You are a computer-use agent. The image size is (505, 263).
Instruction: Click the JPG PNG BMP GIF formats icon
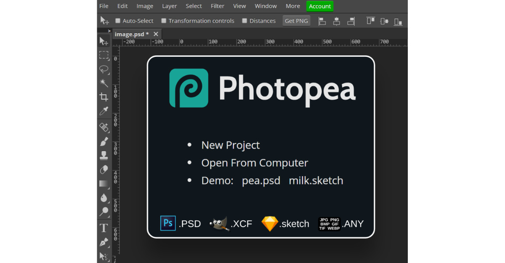pos(330,223)
